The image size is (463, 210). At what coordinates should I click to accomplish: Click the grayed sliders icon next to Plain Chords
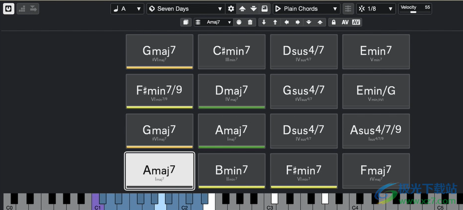(348, 9)
